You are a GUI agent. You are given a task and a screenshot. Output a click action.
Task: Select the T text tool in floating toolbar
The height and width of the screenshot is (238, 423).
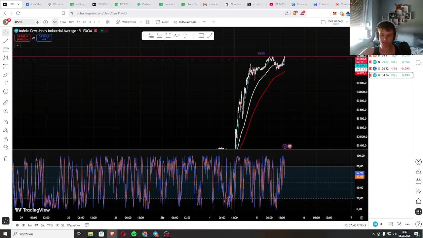coord(185,36)
